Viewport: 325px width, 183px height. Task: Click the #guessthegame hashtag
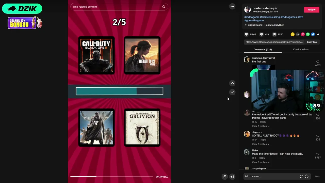[x=254, y=20]
